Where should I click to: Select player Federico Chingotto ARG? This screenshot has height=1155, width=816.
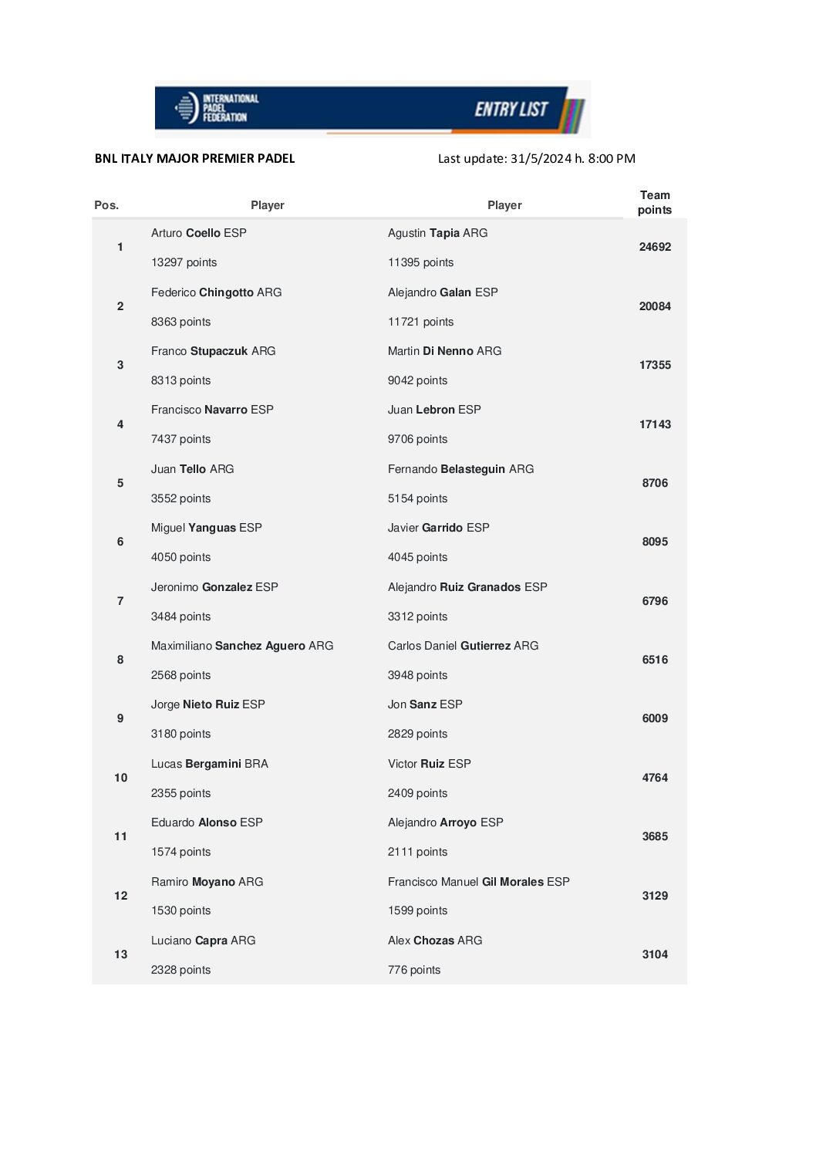tap(216, 292)
